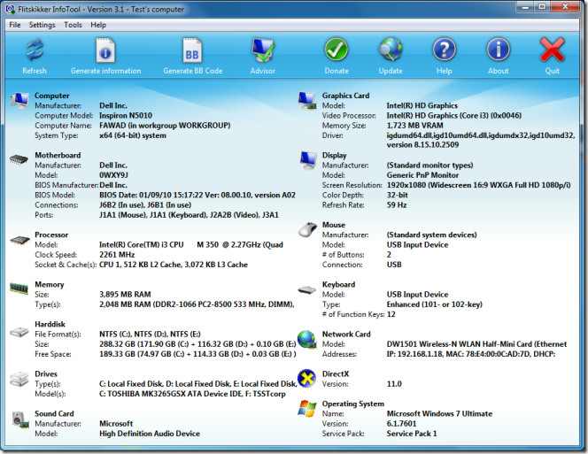
Task: Click the Graphics Card heading
Action: [345, 96]
